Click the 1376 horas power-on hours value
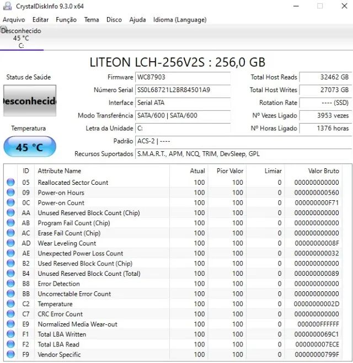The height and width of the screenshot is (363, 353). click(325, 128)
